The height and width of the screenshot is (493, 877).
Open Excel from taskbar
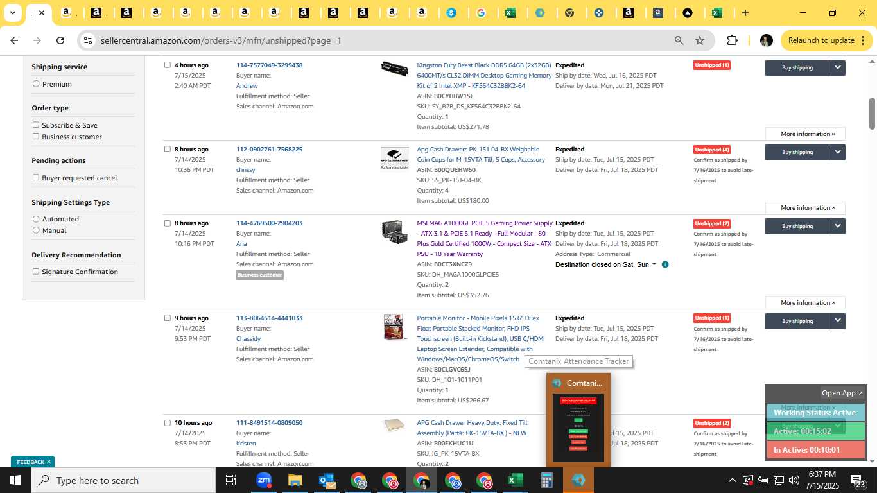coord(515,480)
